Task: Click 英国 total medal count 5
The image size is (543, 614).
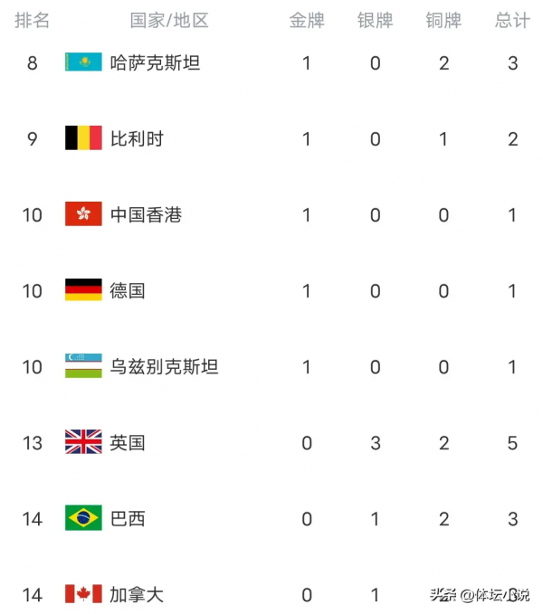Action: point(513,443)
